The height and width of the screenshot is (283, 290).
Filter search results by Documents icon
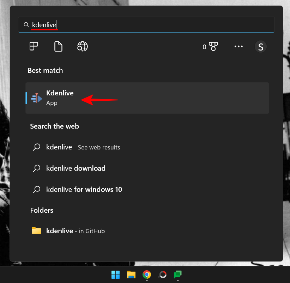[58, 47]
